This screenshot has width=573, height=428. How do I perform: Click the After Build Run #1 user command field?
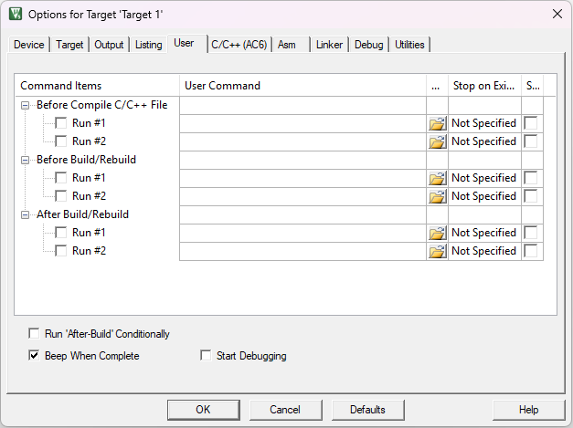click(x=302, y=233)
